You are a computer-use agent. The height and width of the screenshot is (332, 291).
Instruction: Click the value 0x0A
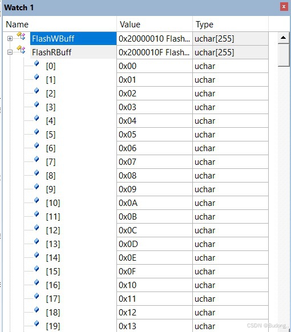[128, 203]
